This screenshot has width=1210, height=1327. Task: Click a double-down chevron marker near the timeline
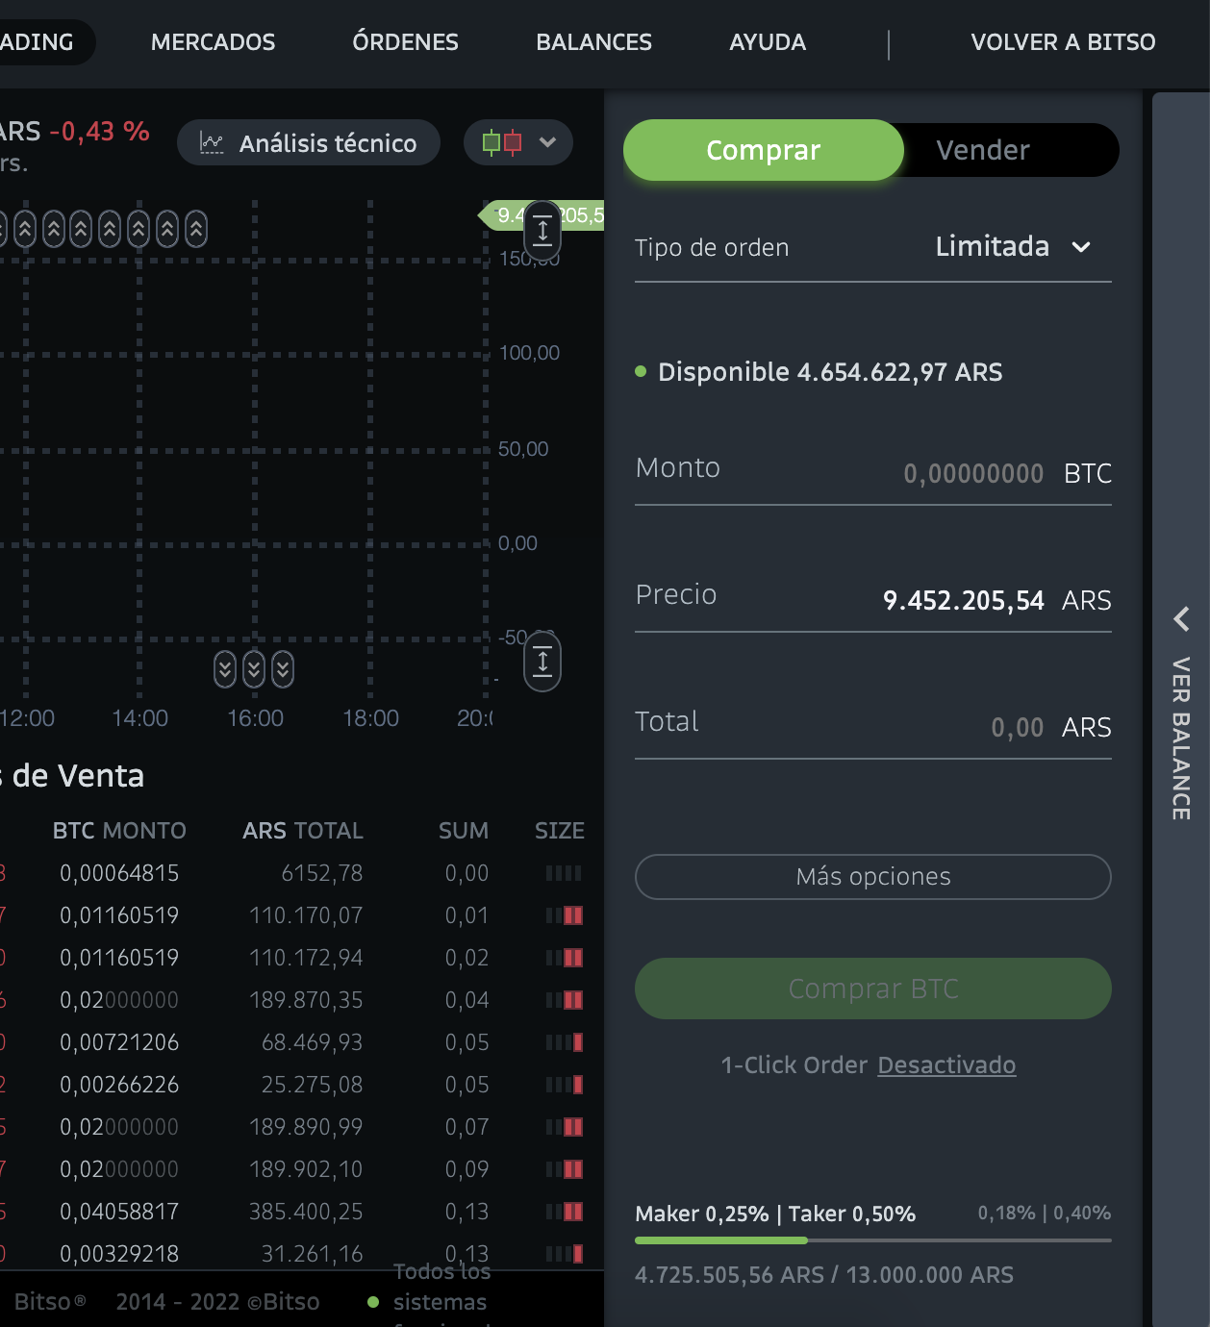click(255, 667)
